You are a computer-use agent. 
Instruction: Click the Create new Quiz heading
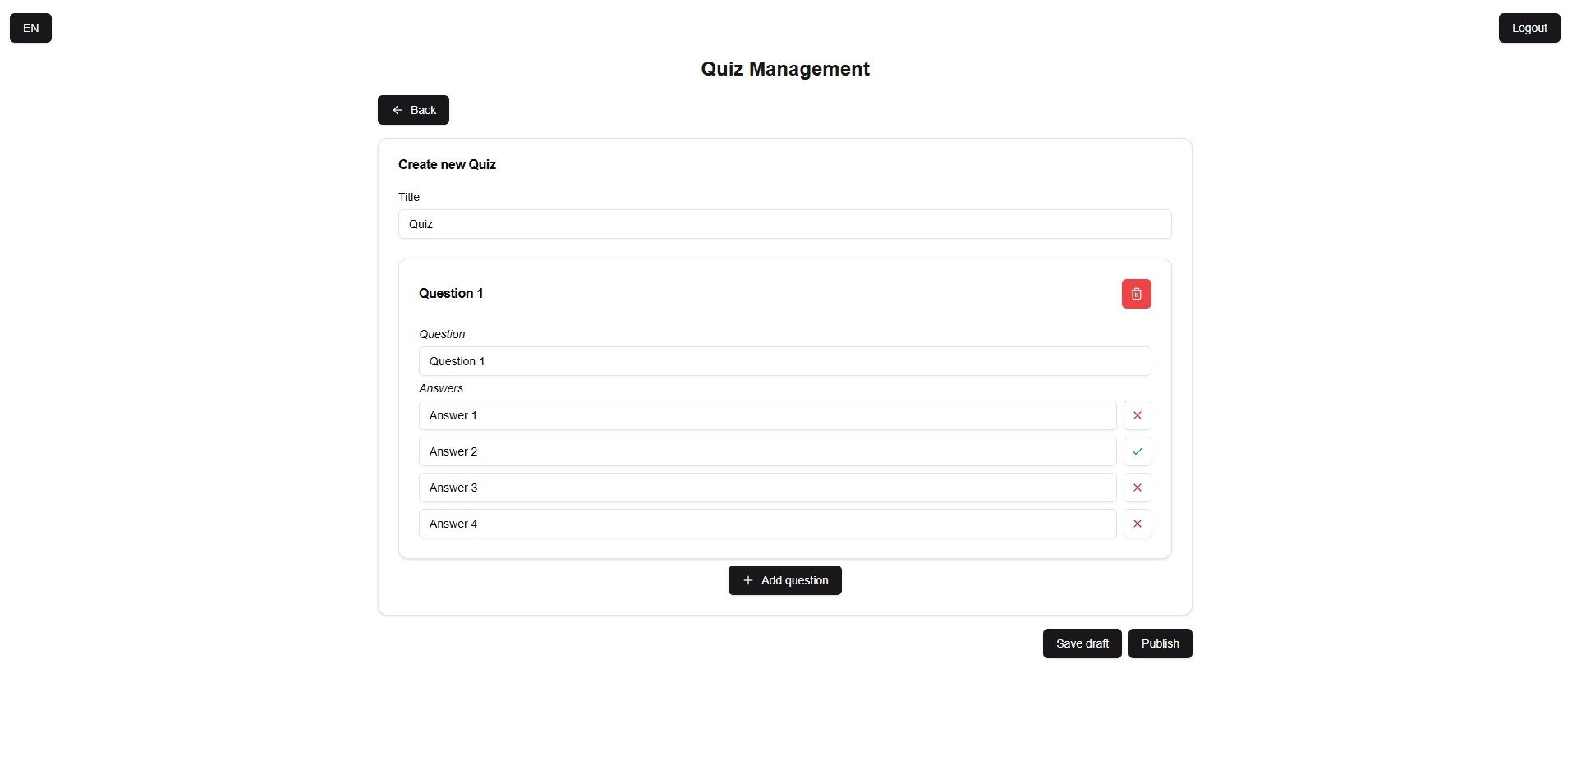tap(447, 164)
